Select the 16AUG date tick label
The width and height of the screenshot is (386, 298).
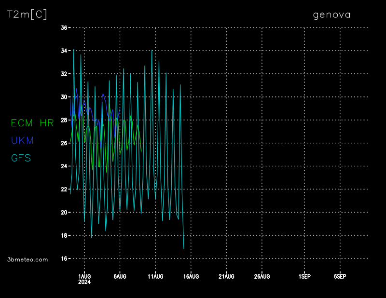coord(191,276)
